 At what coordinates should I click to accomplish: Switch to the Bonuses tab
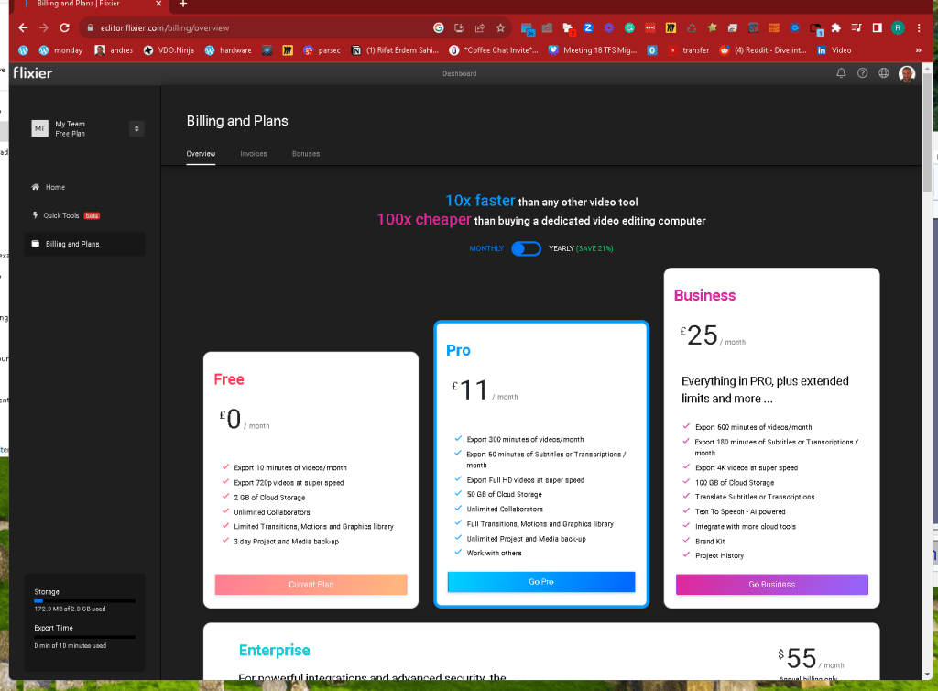306,154
